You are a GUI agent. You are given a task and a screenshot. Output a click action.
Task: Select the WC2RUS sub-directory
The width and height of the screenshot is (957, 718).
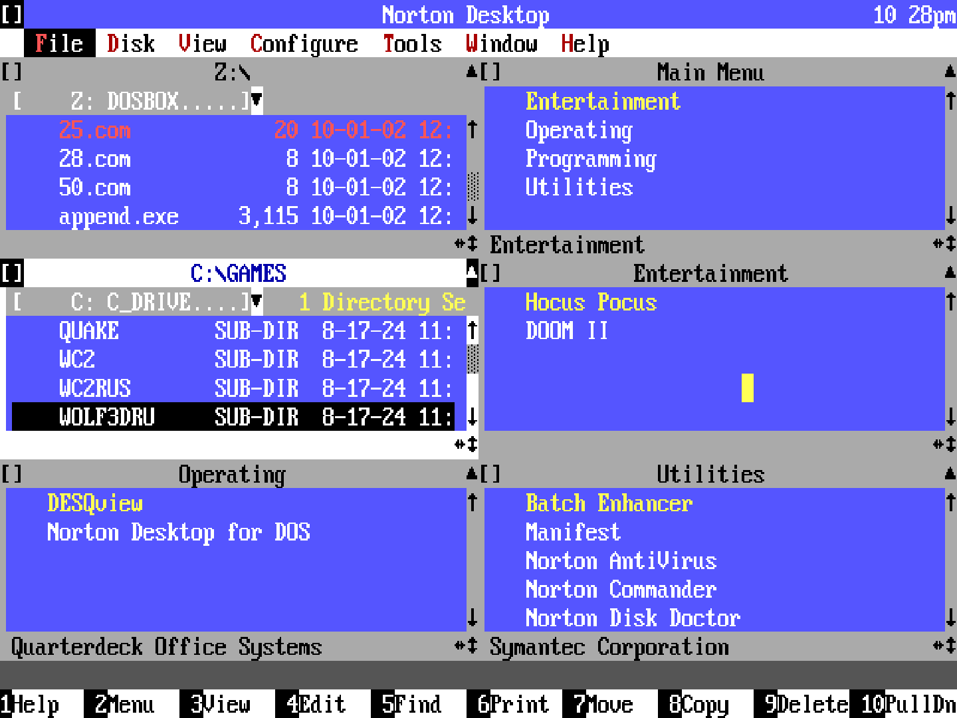[x=233, y=388]
